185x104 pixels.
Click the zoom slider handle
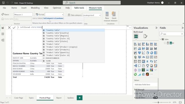point(158,102)
